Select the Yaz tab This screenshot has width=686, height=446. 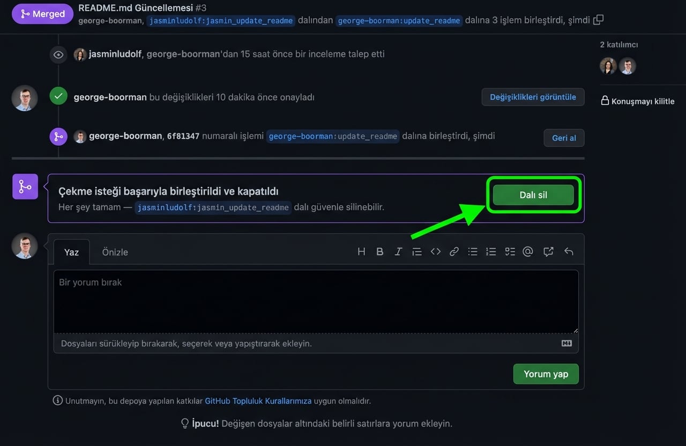click(71, 252)
